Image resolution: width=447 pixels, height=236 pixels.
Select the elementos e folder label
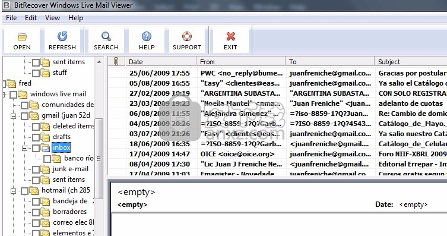coord(73,233)
